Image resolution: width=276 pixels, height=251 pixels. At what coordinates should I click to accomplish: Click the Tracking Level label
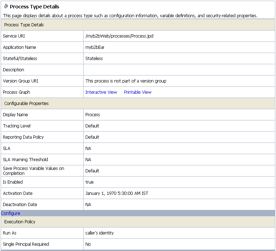pyautogui.click(x=17, y=126)
